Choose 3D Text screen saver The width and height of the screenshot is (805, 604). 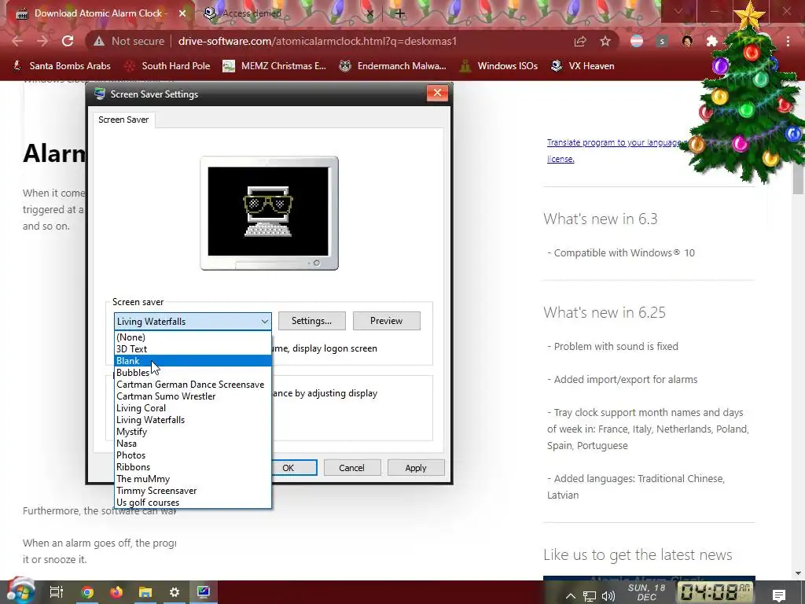tap(193, 348)
